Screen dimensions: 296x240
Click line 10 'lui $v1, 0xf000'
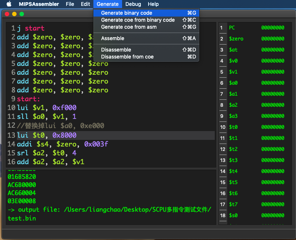click(x=47, y=108)
